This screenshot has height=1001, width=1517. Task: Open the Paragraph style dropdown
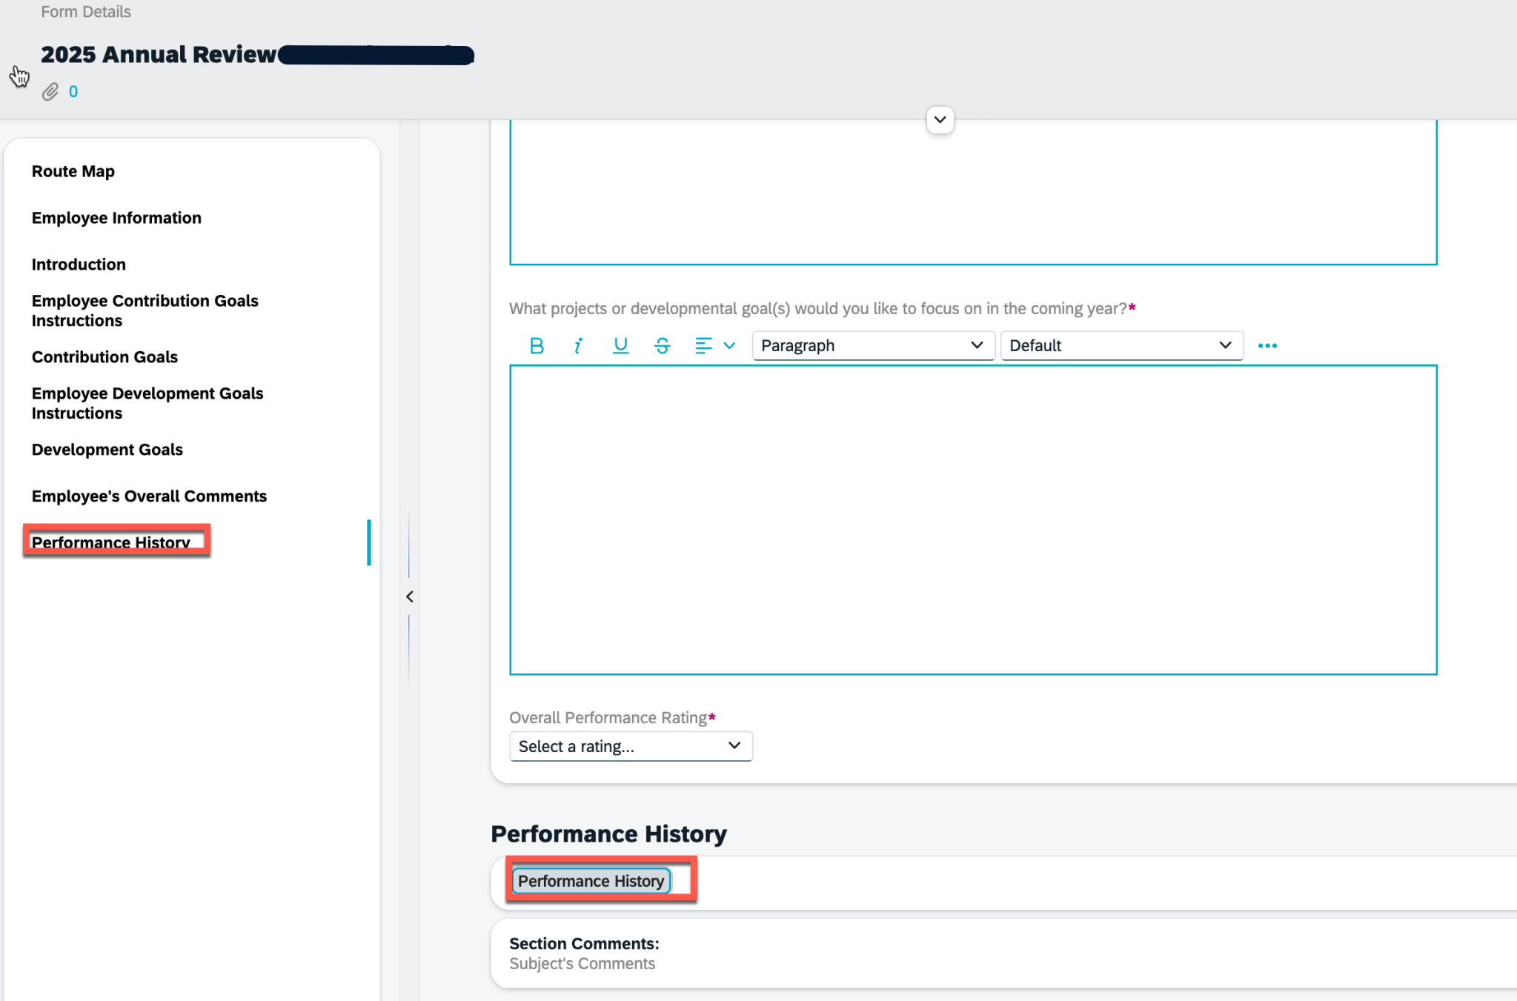pos(872,345)
